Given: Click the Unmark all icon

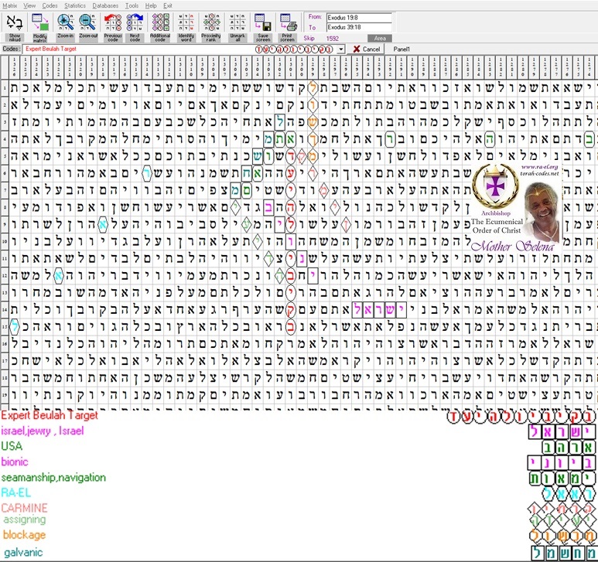Looking at the screenshot, I should (x=237, y=23).
